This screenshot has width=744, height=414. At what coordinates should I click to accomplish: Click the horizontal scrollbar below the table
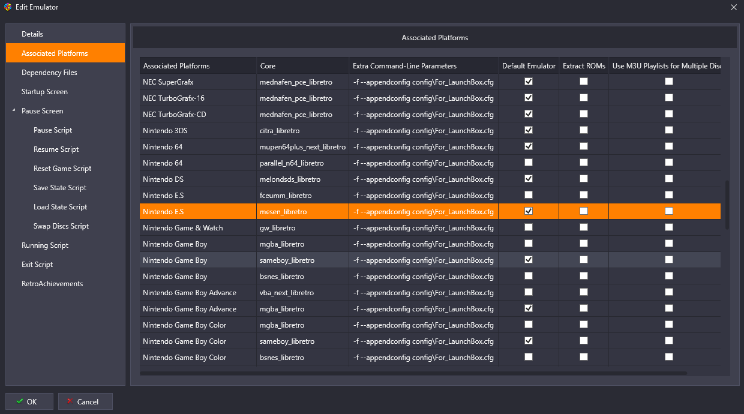(414, 373)
